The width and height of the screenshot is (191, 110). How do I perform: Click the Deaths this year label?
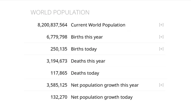click(88, 61)
